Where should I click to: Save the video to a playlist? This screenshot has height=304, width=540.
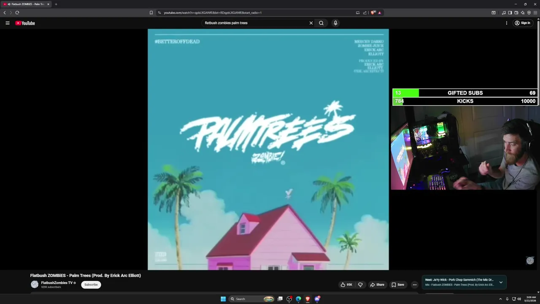pos(398,285)
